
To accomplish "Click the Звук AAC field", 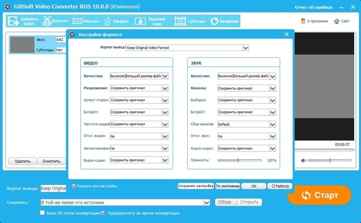I will pos(61,39).
